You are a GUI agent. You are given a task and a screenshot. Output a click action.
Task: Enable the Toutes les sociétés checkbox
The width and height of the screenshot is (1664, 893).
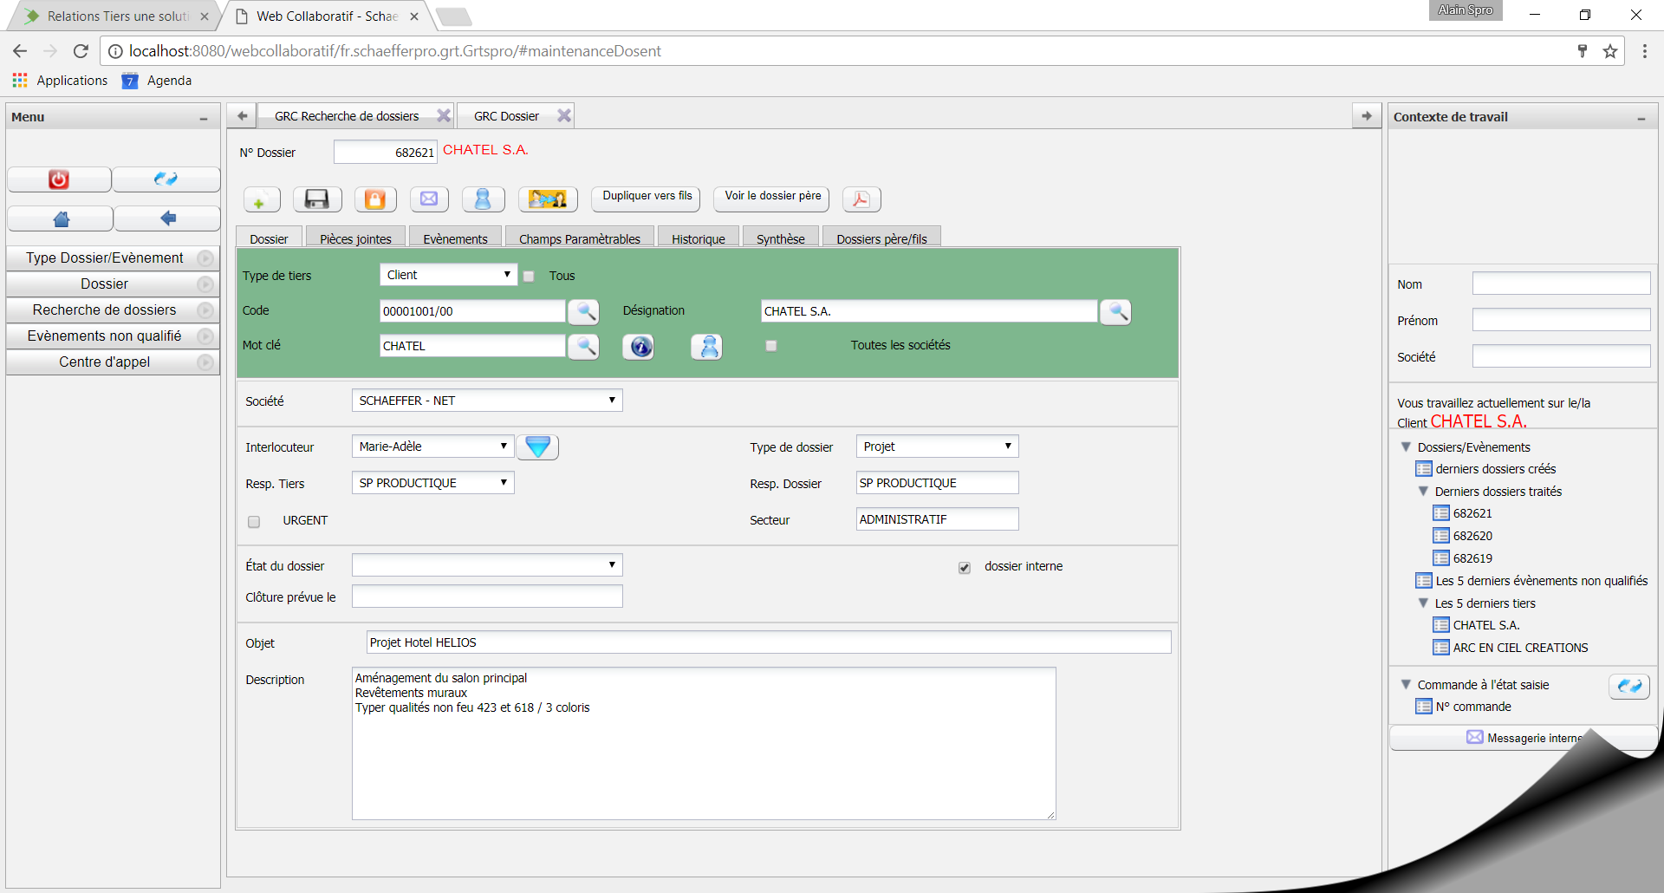point(770,346)
